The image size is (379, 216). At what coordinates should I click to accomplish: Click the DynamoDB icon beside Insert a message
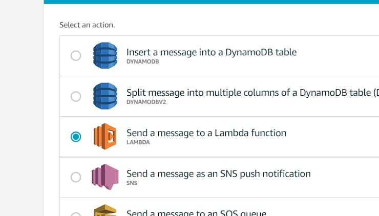105,55
